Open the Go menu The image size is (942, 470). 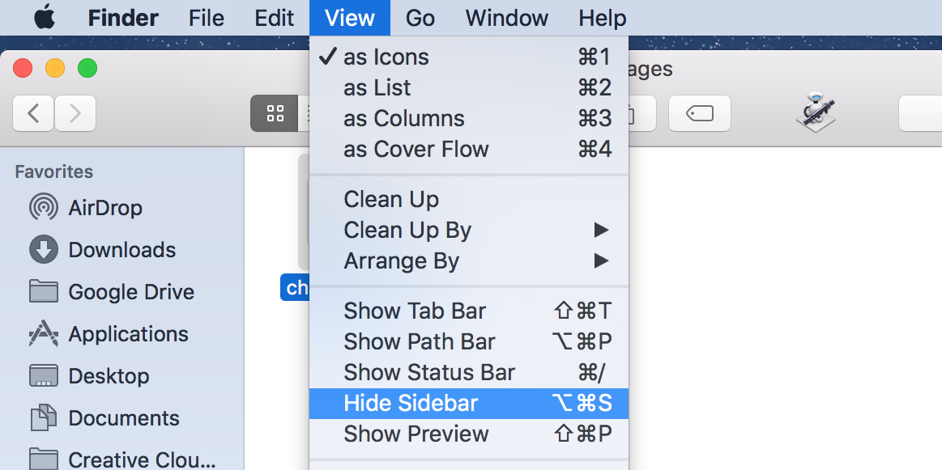tap(420, 18)
